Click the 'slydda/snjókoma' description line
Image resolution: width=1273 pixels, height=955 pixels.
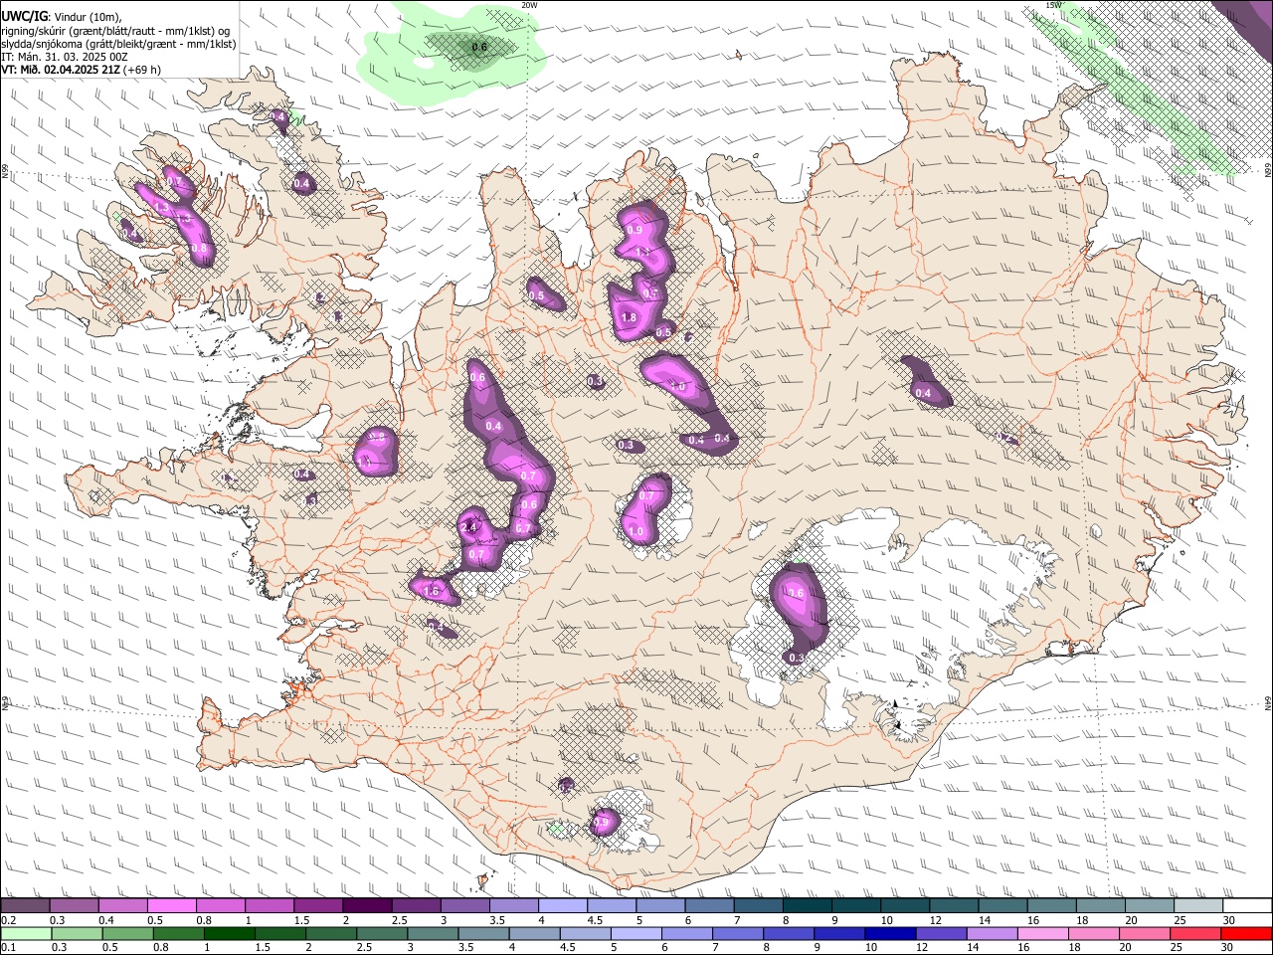[x=118, y=44]
